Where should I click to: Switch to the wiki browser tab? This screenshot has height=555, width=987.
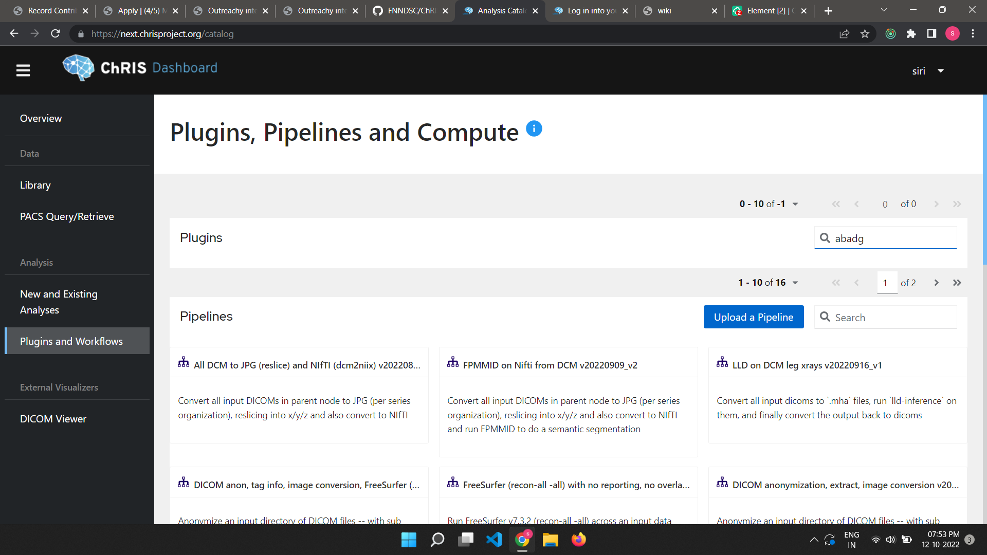[663, 10]
